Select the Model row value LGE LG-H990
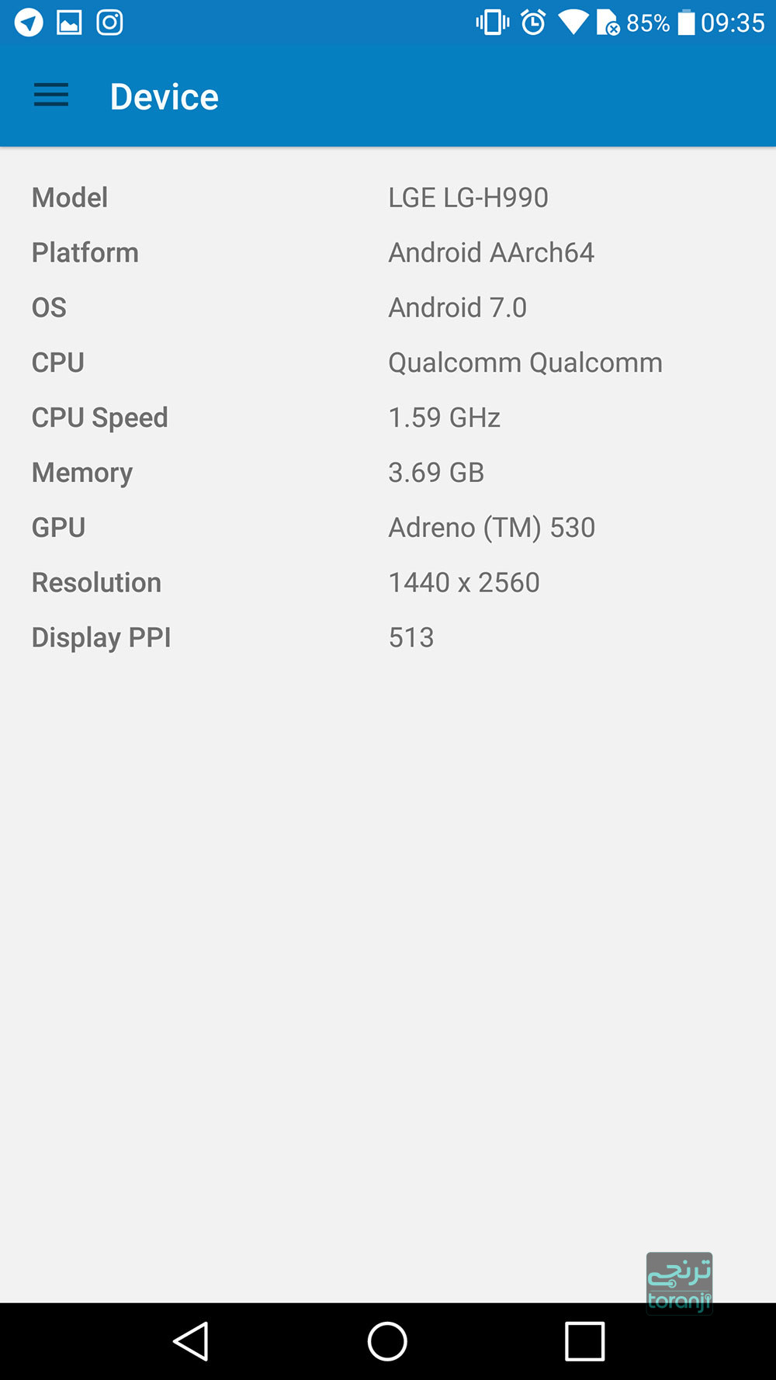 tap(468, 198)
